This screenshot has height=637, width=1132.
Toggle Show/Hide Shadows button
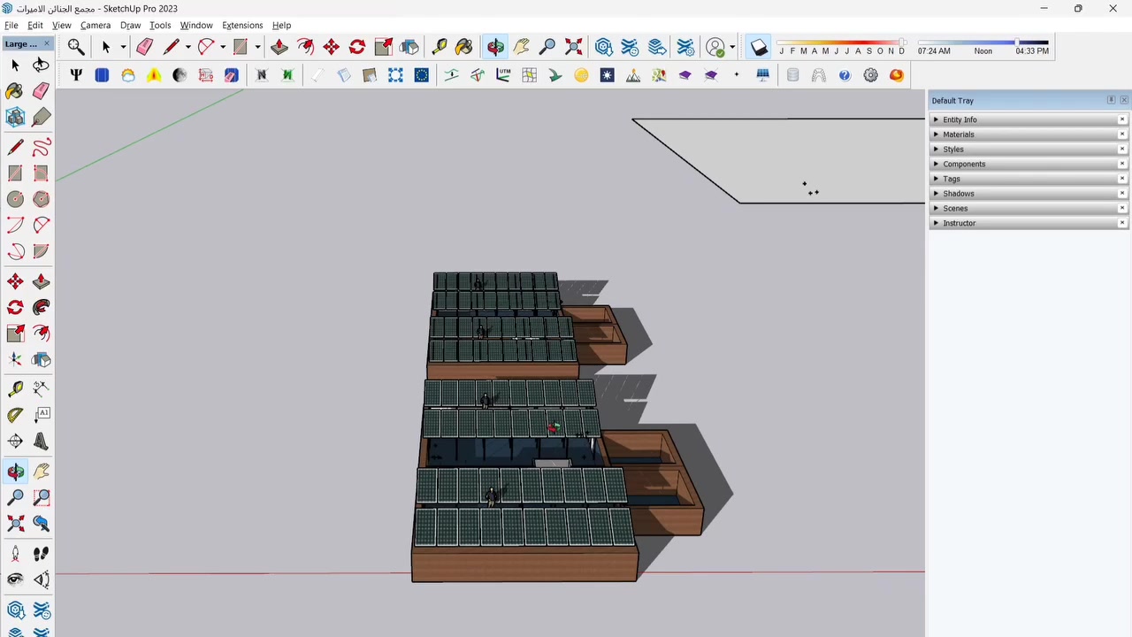click(759, 47)
